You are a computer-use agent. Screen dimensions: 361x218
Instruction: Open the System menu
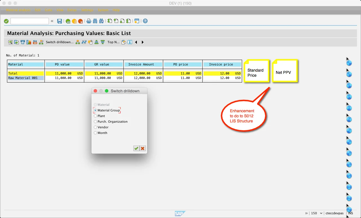point(103,10)
